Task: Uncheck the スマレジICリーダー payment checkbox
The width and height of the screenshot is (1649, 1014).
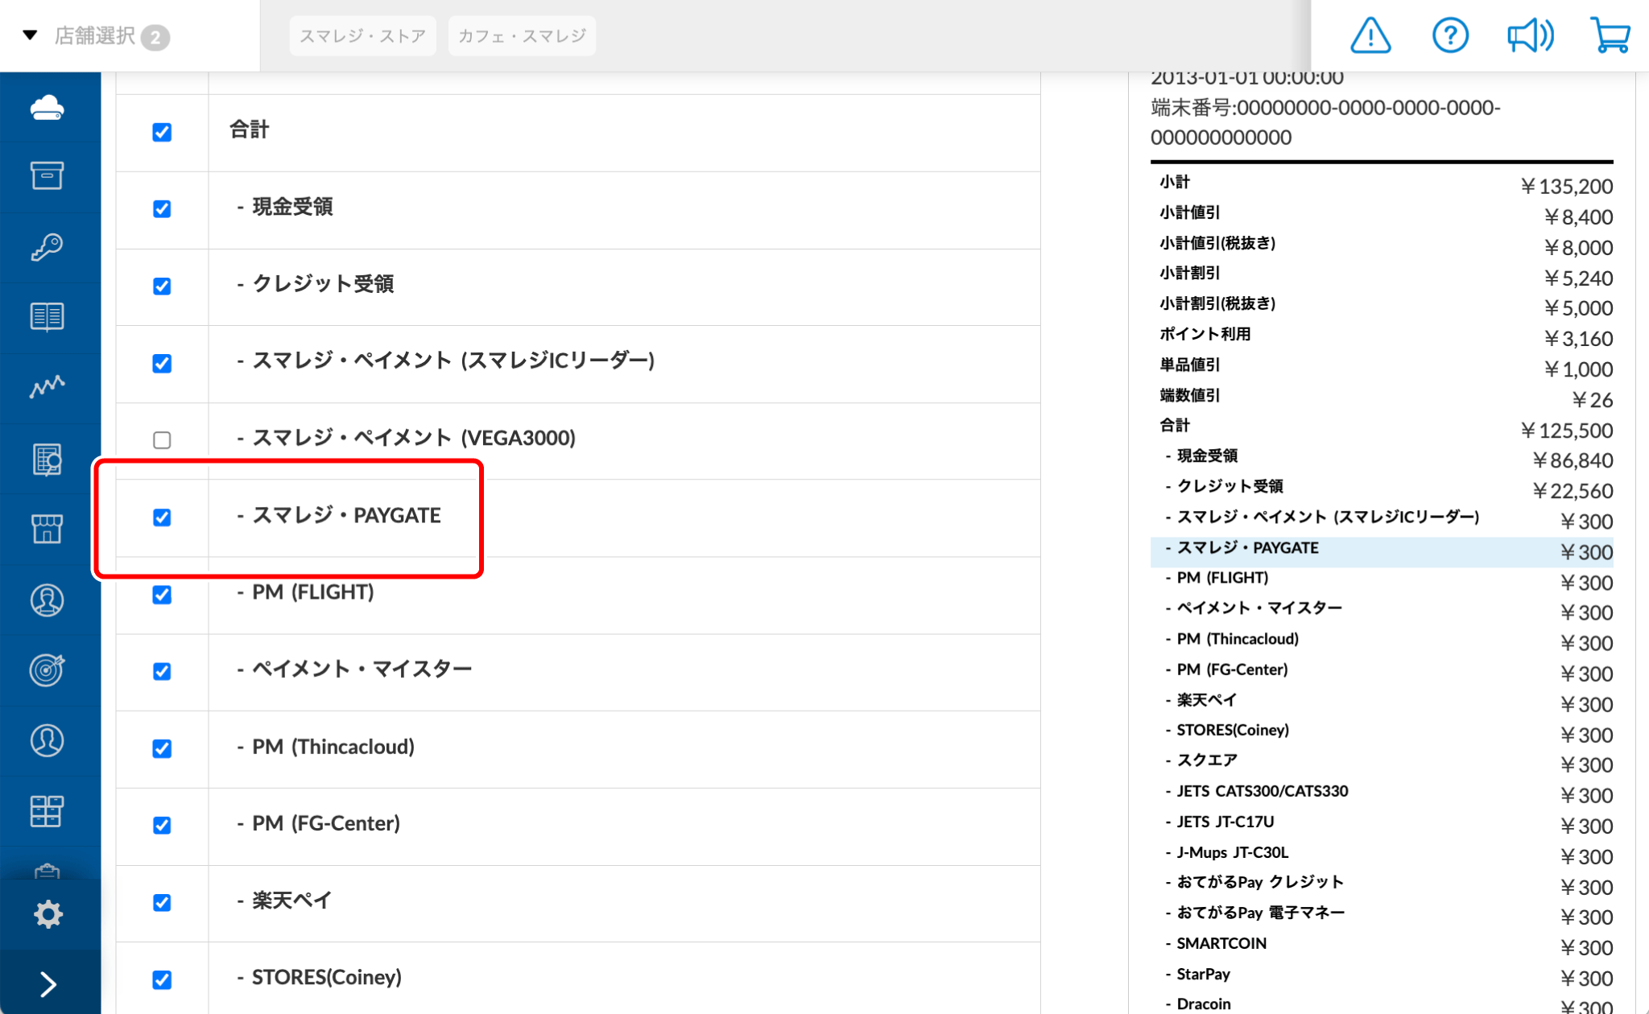Action: pyautogui.click(x=162, y=364)
